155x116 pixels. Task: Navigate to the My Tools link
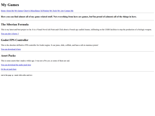pos(53,11)
